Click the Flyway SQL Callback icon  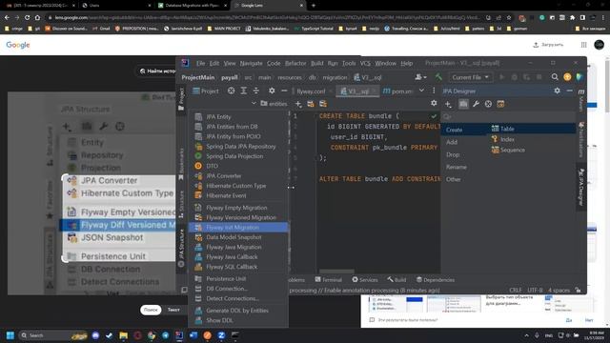pyautogui.click(x=198, y=267)
